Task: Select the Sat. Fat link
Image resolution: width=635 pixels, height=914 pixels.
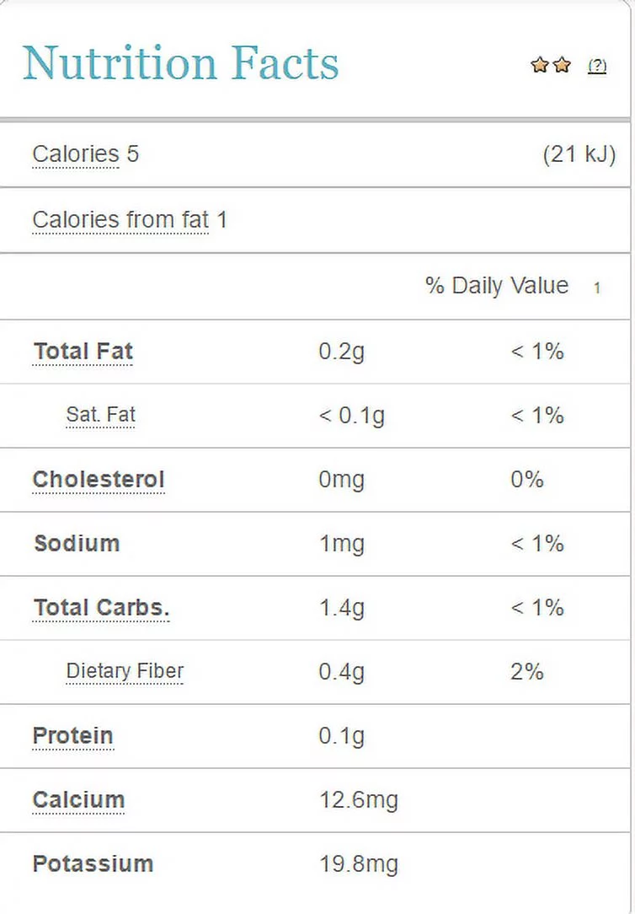Action: pyautogui.click(x=100, y=415)
